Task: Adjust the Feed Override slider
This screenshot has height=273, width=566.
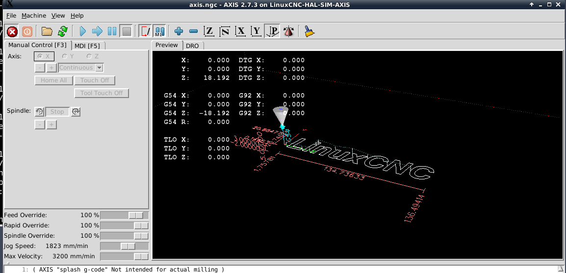Action: 124,215
